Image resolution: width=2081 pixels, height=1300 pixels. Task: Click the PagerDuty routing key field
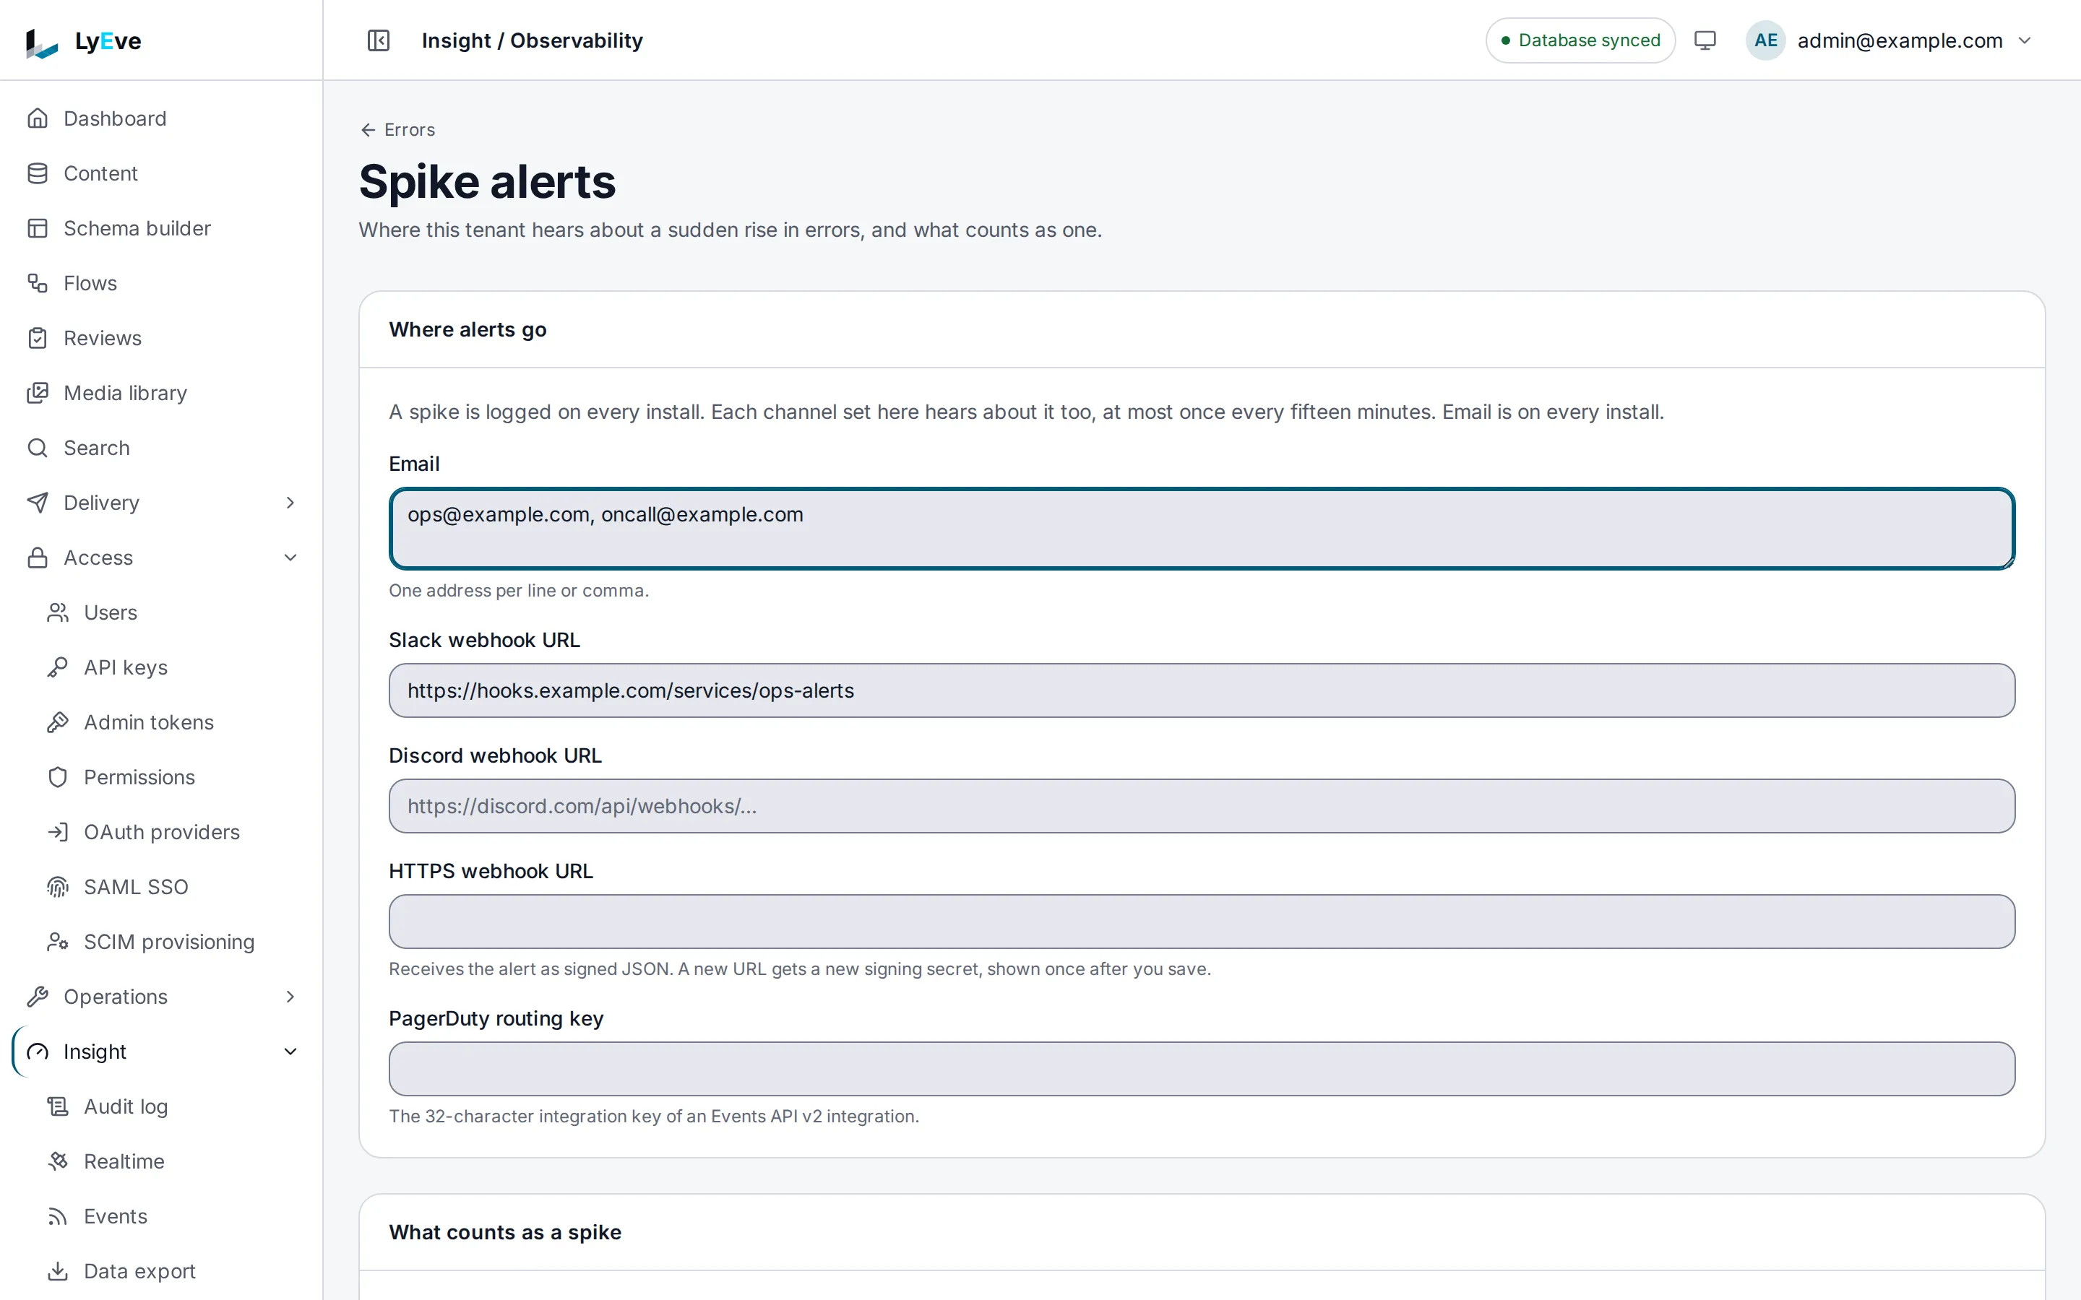(x=1202, y=1069)
